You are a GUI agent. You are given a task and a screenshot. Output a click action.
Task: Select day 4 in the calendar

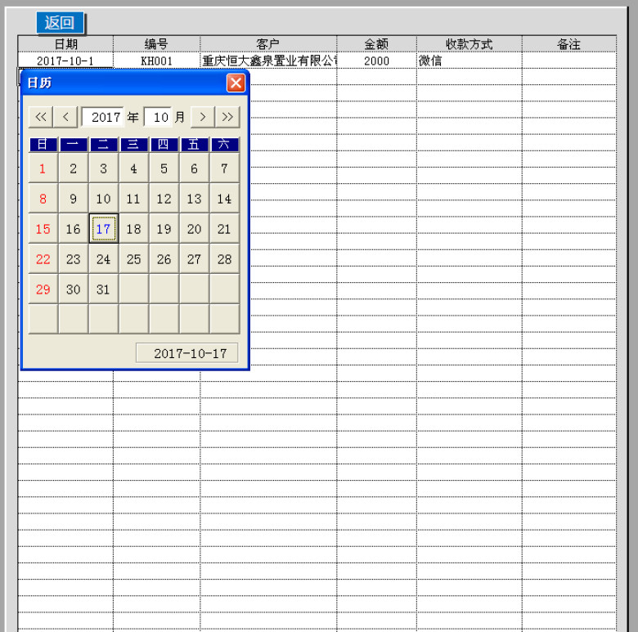[x=133, y=168]
